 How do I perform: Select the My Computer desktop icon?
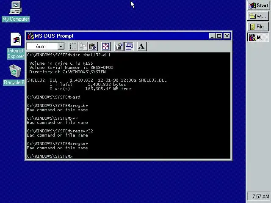coord(16,11)
